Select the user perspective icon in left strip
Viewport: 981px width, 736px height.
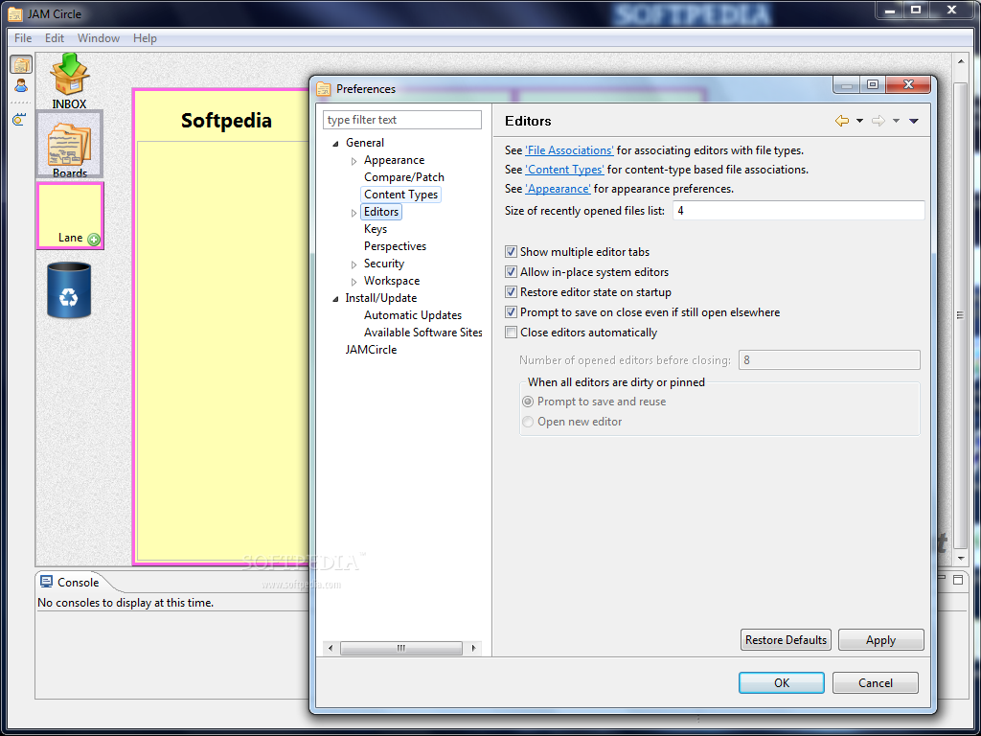point(21,85)
